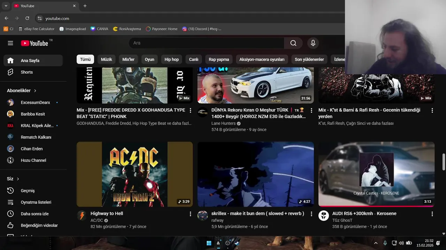Open the YouTube hamburger guide menu

[x=10, y=43]
